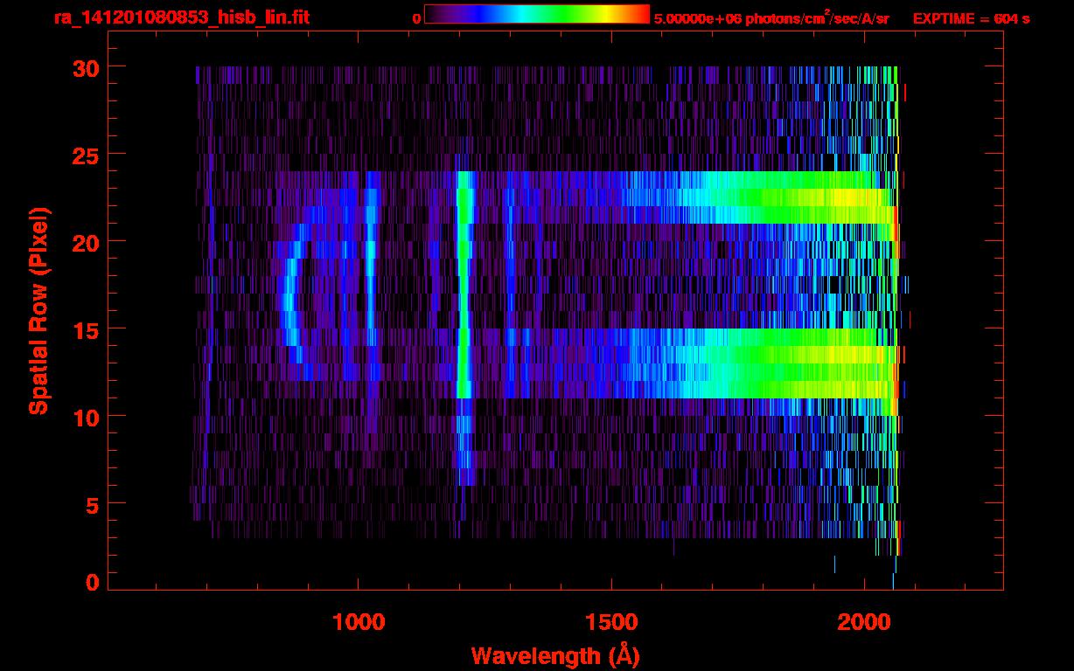Image resolution: width=1074 pixels, height=671 pixels.
Task: Click the 1000 wavelength tick label
Action: (359, 623)
